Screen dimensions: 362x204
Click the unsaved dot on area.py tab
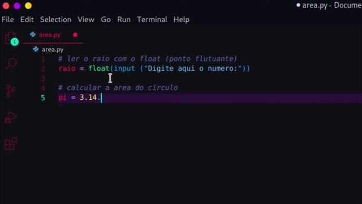[75, 35]
